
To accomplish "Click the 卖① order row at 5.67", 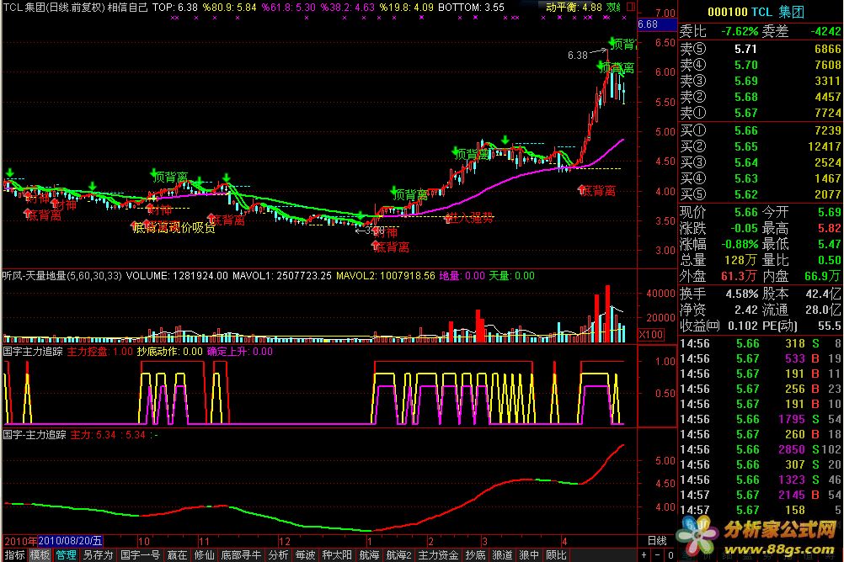I will 760,113.
